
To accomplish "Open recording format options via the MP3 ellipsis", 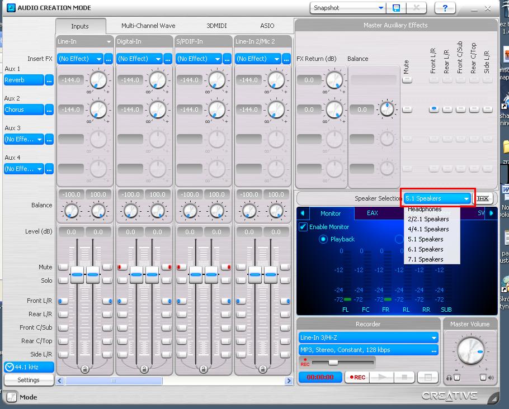I will point(433,350).
